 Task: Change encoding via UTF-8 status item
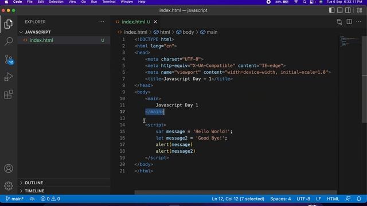point(303,199)
